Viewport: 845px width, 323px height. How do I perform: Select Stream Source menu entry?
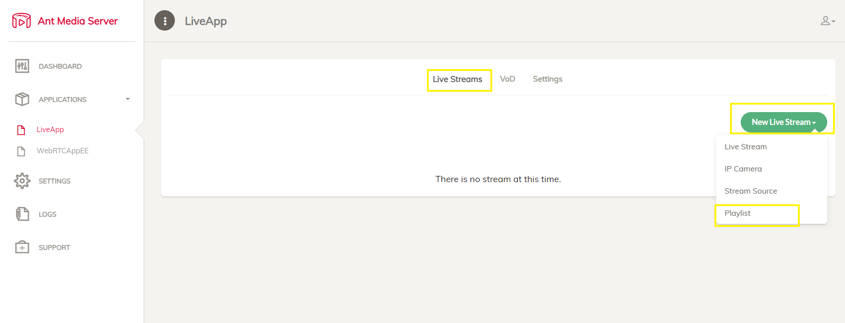(771, 191)
